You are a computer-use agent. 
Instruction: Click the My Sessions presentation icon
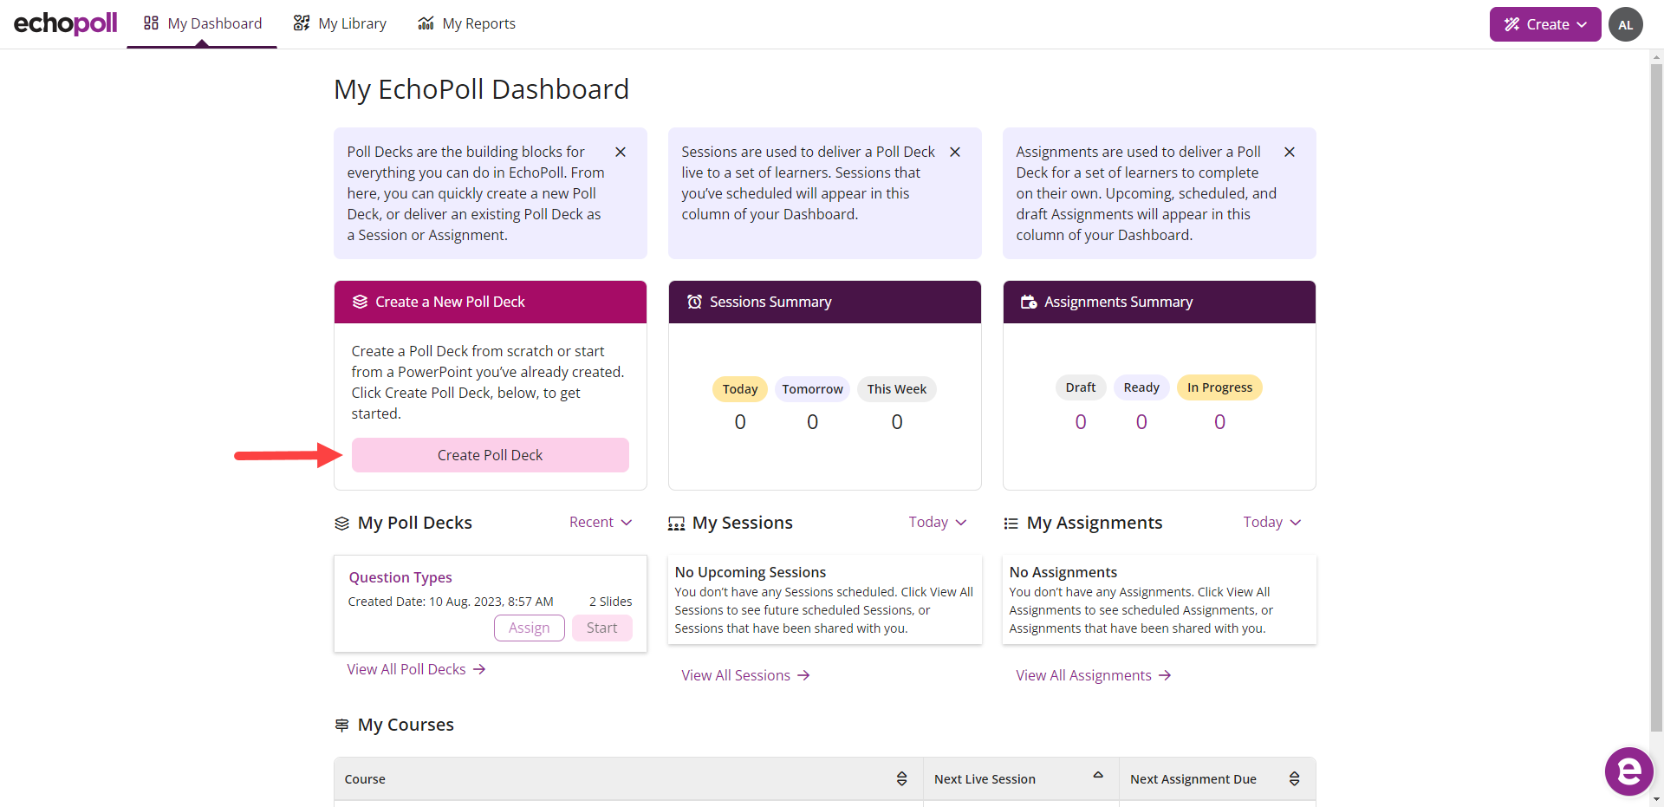click(x=677, y=523)
